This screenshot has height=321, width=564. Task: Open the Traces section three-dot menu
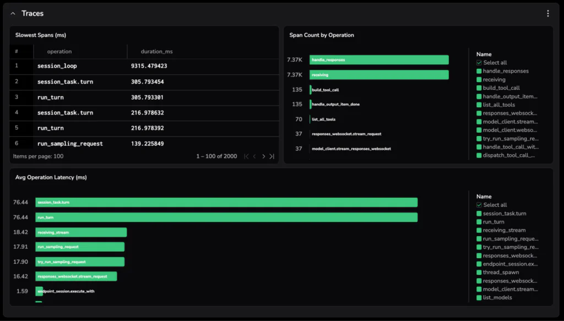(x=547, y=13)
